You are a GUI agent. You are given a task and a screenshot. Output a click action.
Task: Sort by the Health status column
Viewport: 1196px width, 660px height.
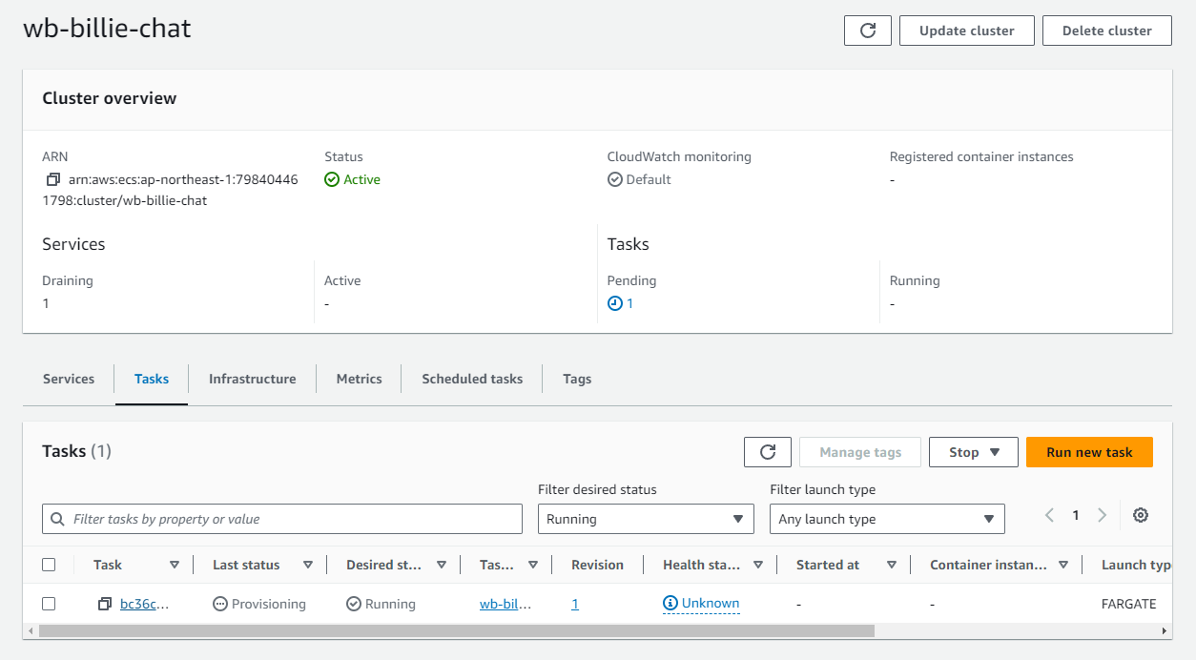(x=758, y=565)
